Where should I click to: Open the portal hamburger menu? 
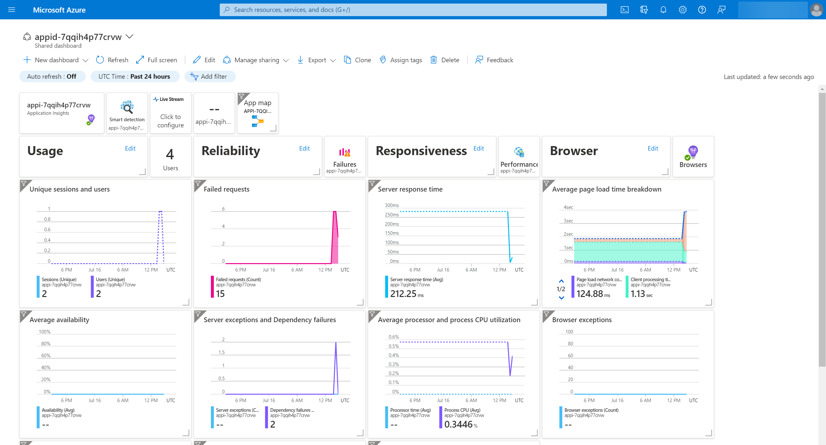[x=12, y=10]
